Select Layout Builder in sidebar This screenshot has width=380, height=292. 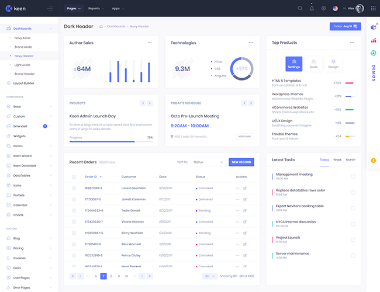coord(24,83)
